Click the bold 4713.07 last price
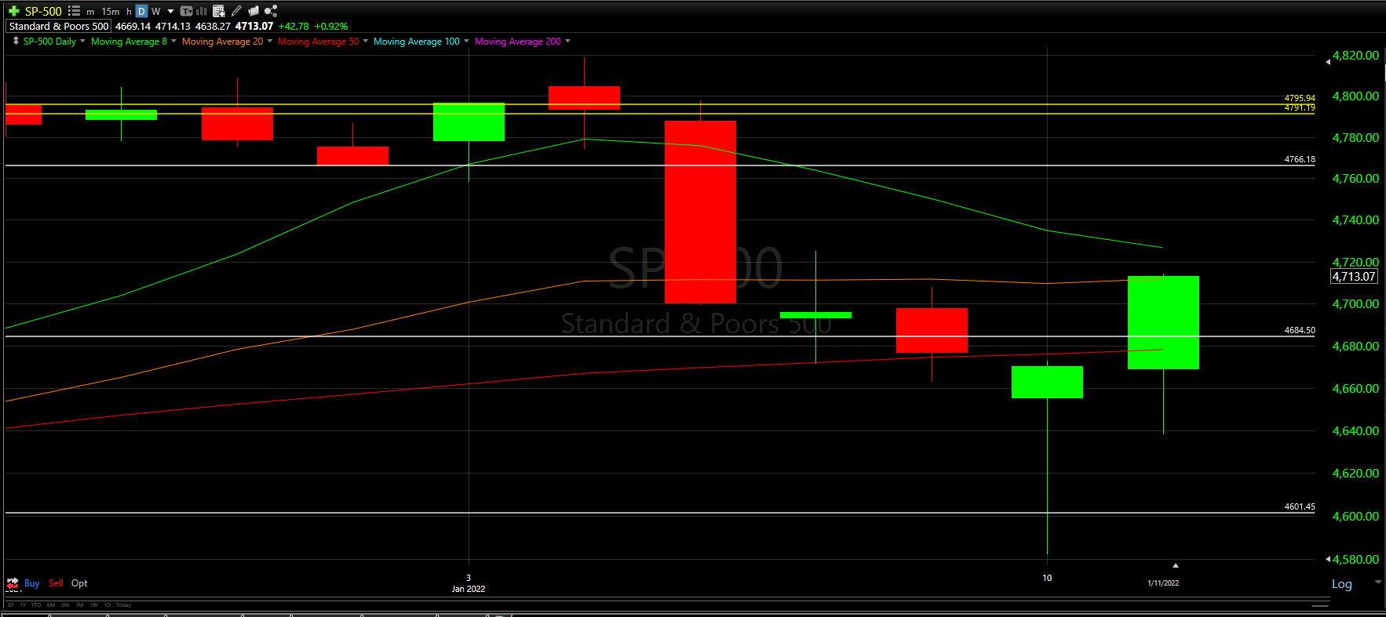 254,26
